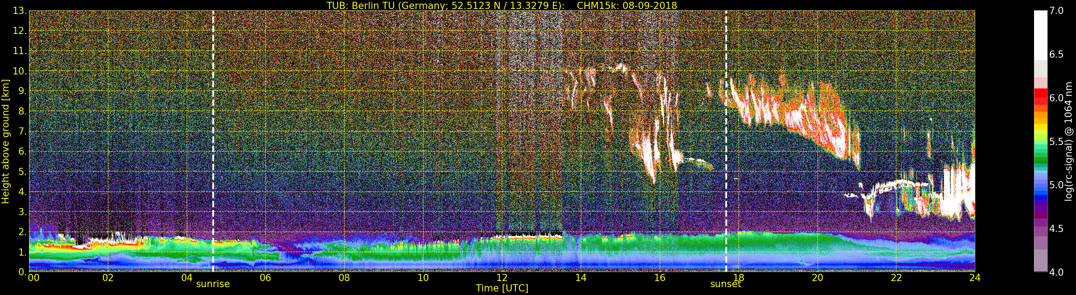The height and width of the screenshot is (295, 1076).
Task: Click the time axis tick '18'
Action: click(739, 277)
